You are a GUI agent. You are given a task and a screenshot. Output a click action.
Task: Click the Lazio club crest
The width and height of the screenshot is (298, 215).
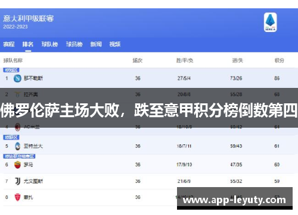pos(17,94)
